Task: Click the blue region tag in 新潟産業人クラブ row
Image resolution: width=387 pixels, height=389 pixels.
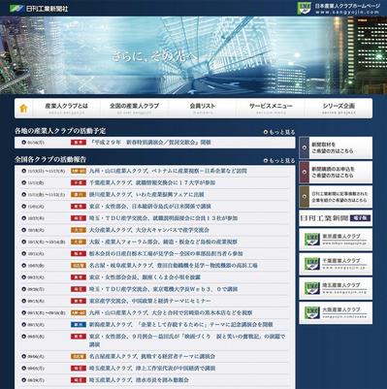Action: [x=79, y=325]
